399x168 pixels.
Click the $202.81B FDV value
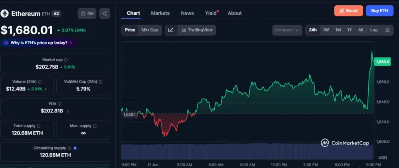pyautogui.click(x=52, y=111)
